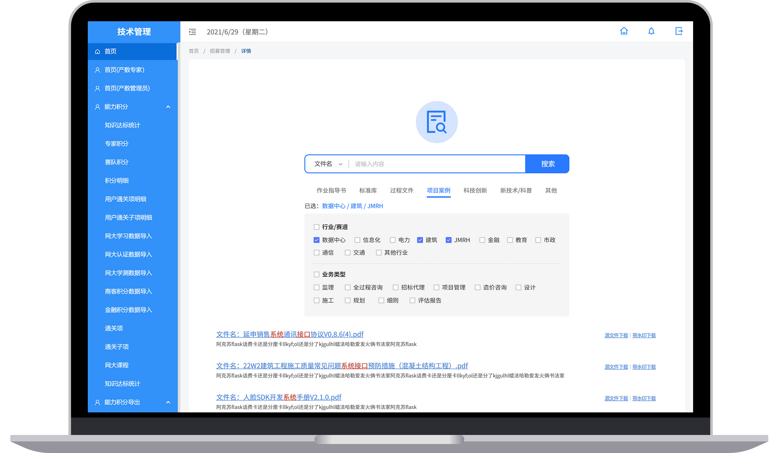
Task: Open 赛队积分 in the sidebar
Action: click(117, 162)
